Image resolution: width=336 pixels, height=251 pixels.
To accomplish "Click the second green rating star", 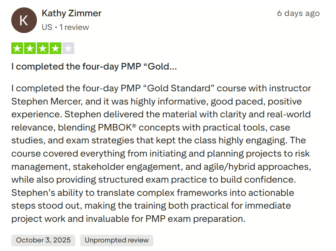I will (30, 49).
